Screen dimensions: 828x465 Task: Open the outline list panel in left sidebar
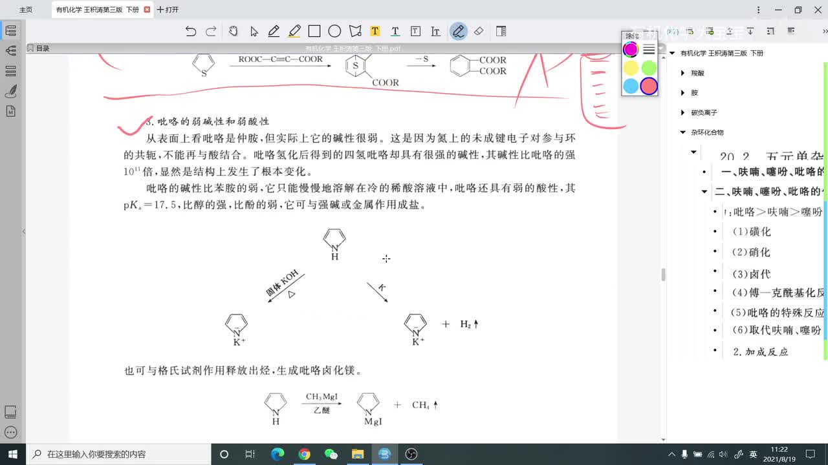tap(10, 30)
